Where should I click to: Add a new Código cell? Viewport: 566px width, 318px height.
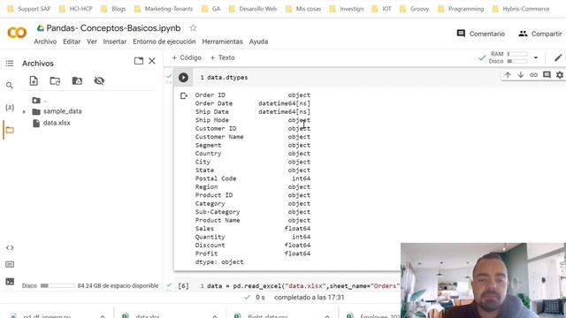[x=187, y=57]
